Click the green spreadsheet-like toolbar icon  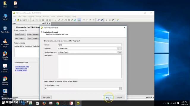75,20
